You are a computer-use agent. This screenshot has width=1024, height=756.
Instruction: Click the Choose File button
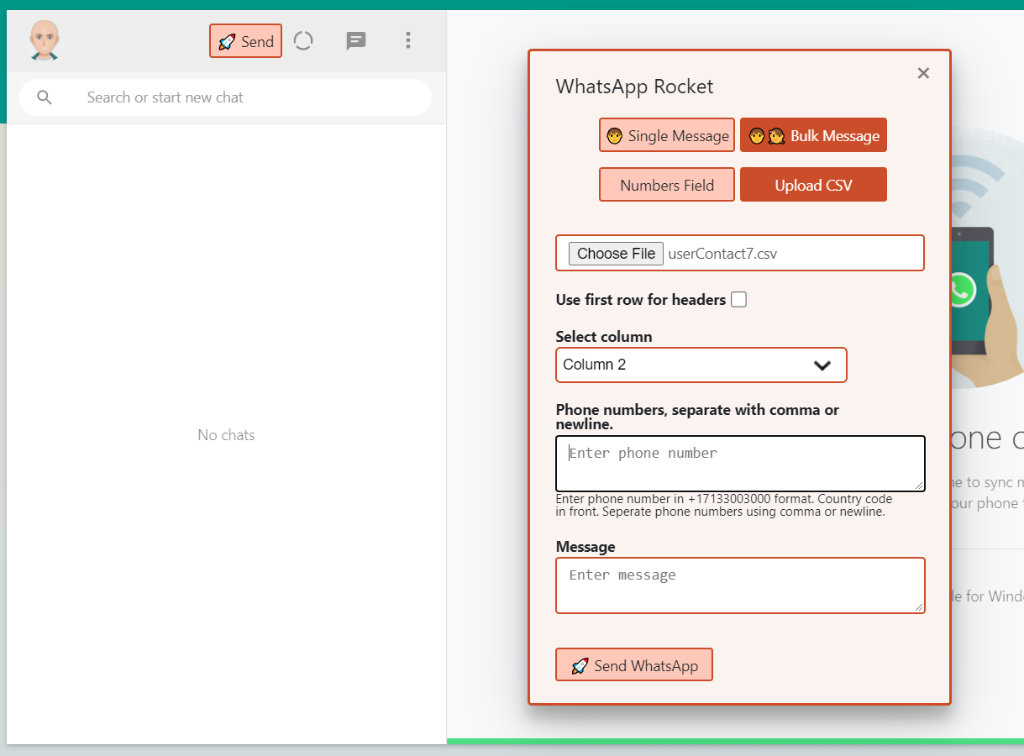click(616, 254)
